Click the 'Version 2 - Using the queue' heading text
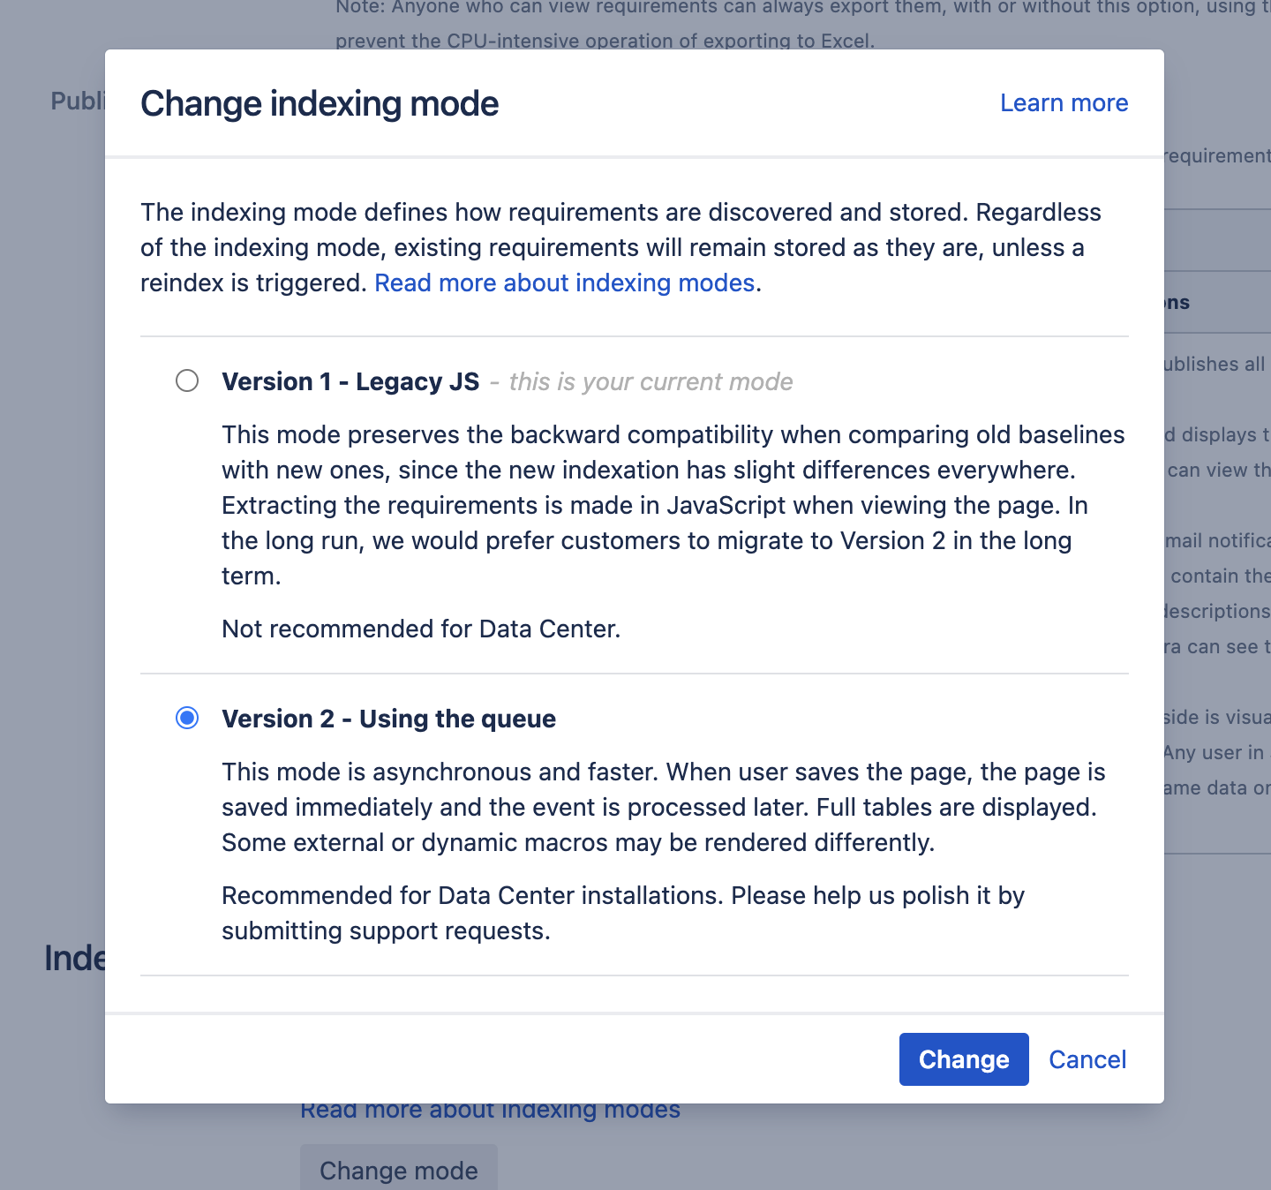1271x1190 pixels. coord(388,719)
